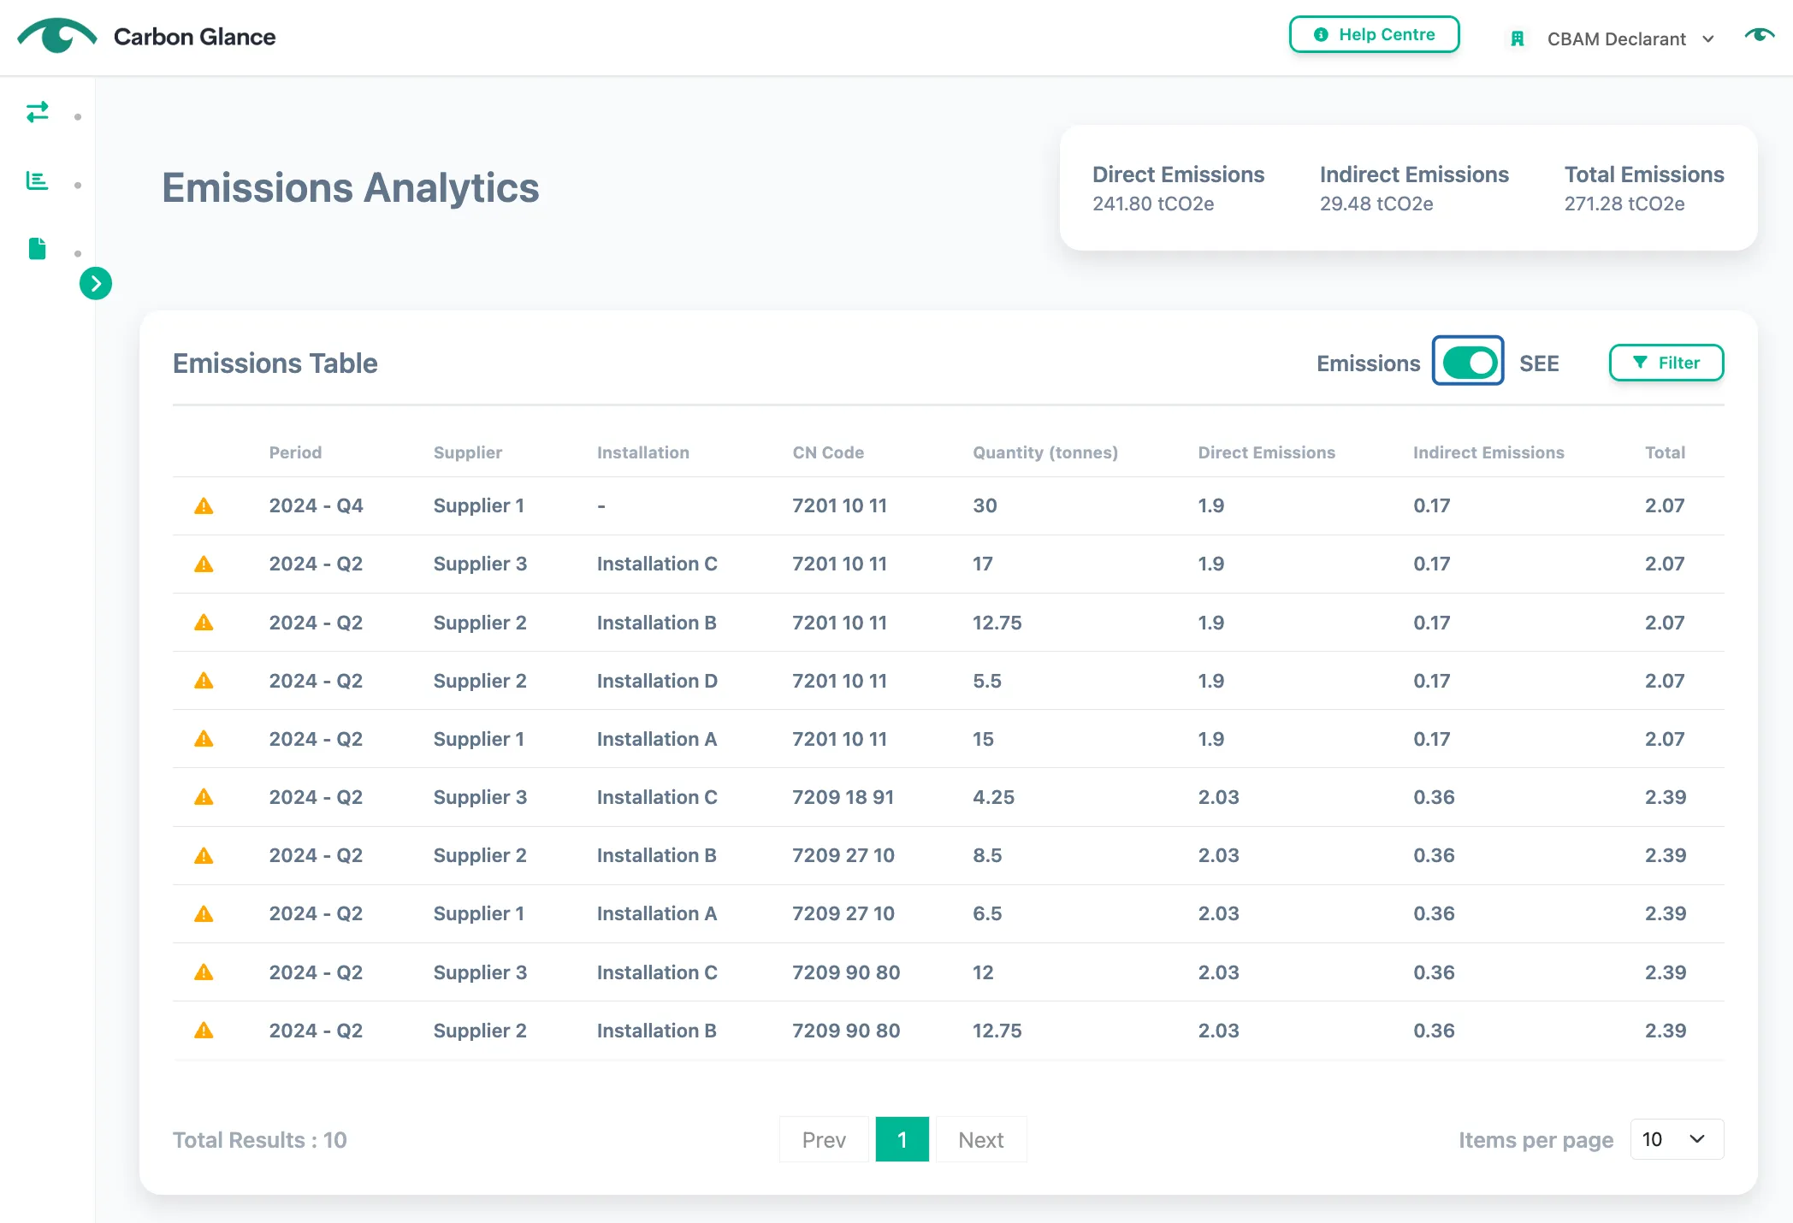This screenshot has height=1223, width=1793.
Task: Go to the Prev page
Action: 824,1139
